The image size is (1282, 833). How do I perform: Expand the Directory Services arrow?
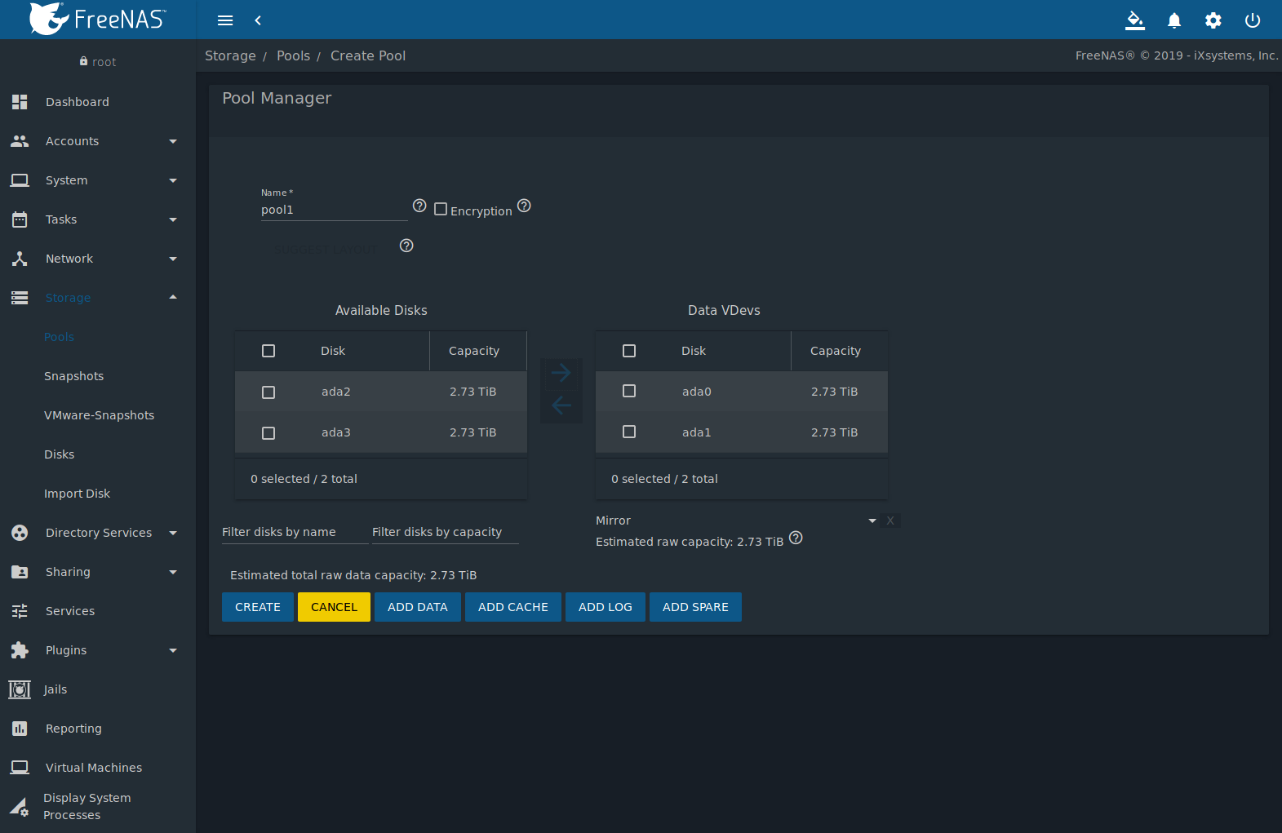click(x=173, y=533)
